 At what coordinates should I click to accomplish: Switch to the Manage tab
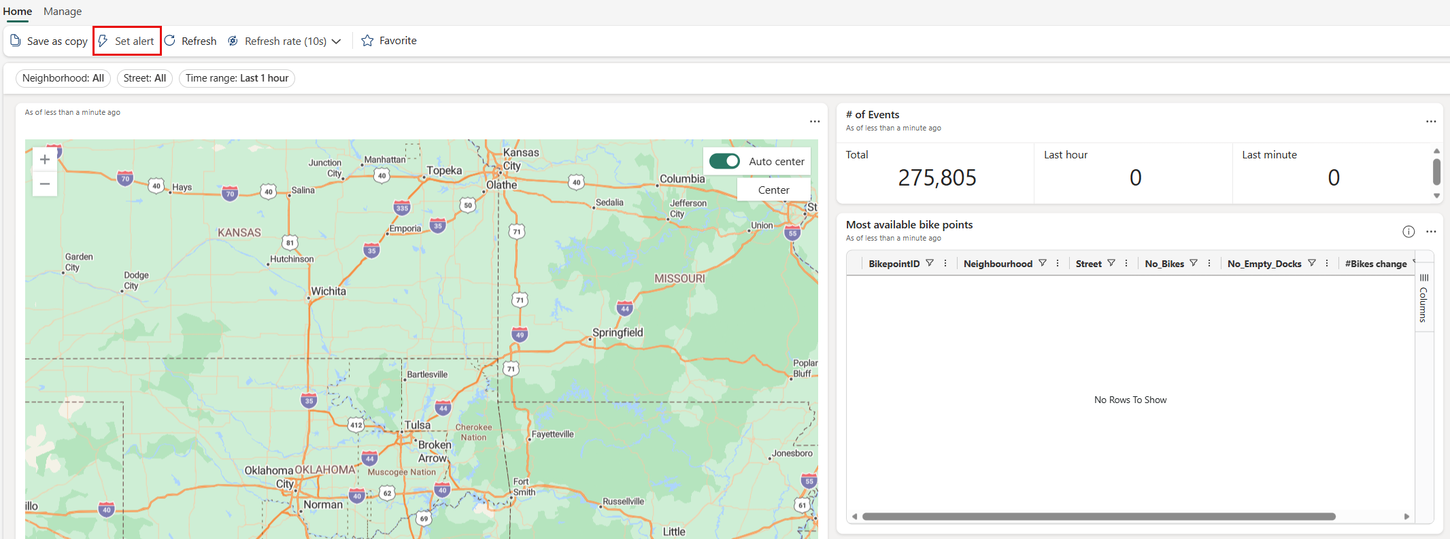63,11
